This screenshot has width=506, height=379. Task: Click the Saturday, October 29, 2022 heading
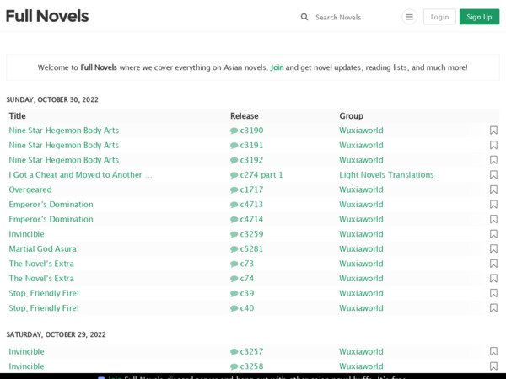click(x=57, y=334)
